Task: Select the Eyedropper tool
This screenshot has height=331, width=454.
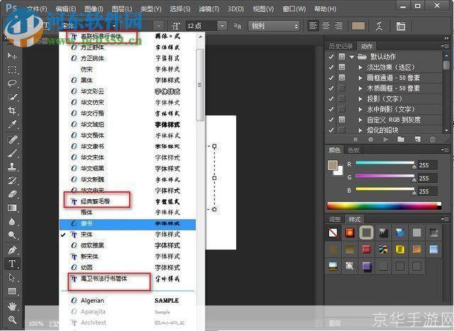Action: pyautogui.click(x=12, y=125)
